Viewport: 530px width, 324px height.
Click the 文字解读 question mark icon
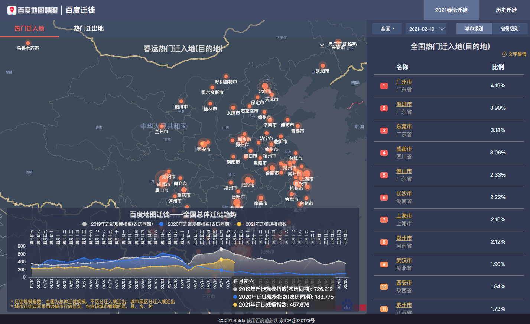click(x=504, y=54)
